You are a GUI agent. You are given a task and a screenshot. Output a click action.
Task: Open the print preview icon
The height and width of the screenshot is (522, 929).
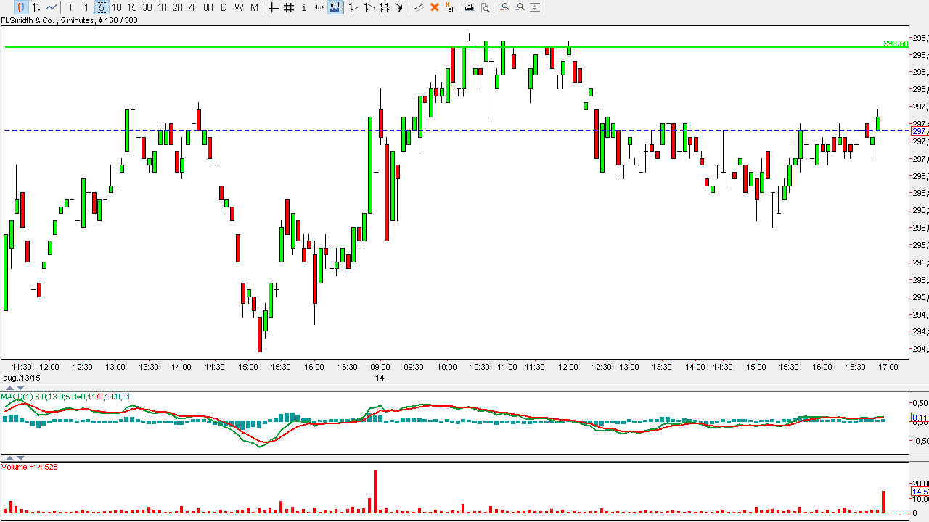(485, 7)
